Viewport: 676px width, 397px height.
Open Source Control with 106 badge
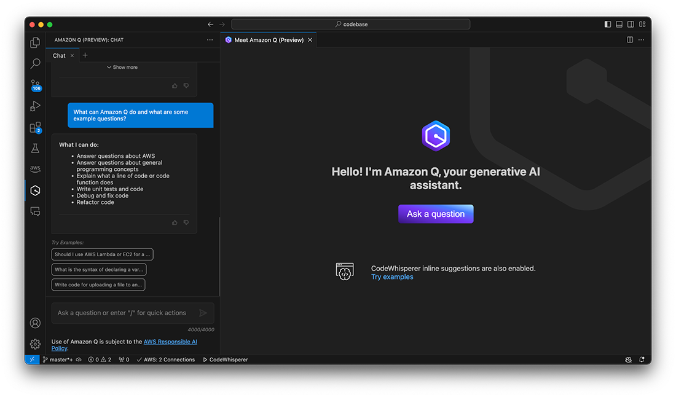click(x=36, y=85)
